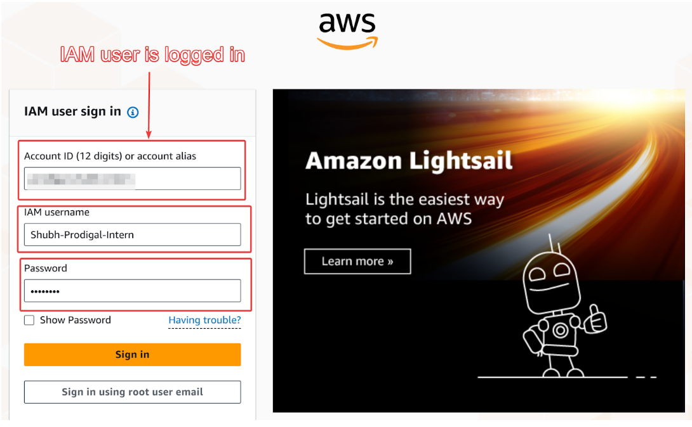Open the info icon beside IAM user sign in
The height and width of the screenshot is (427, 692).
(133, 112)
